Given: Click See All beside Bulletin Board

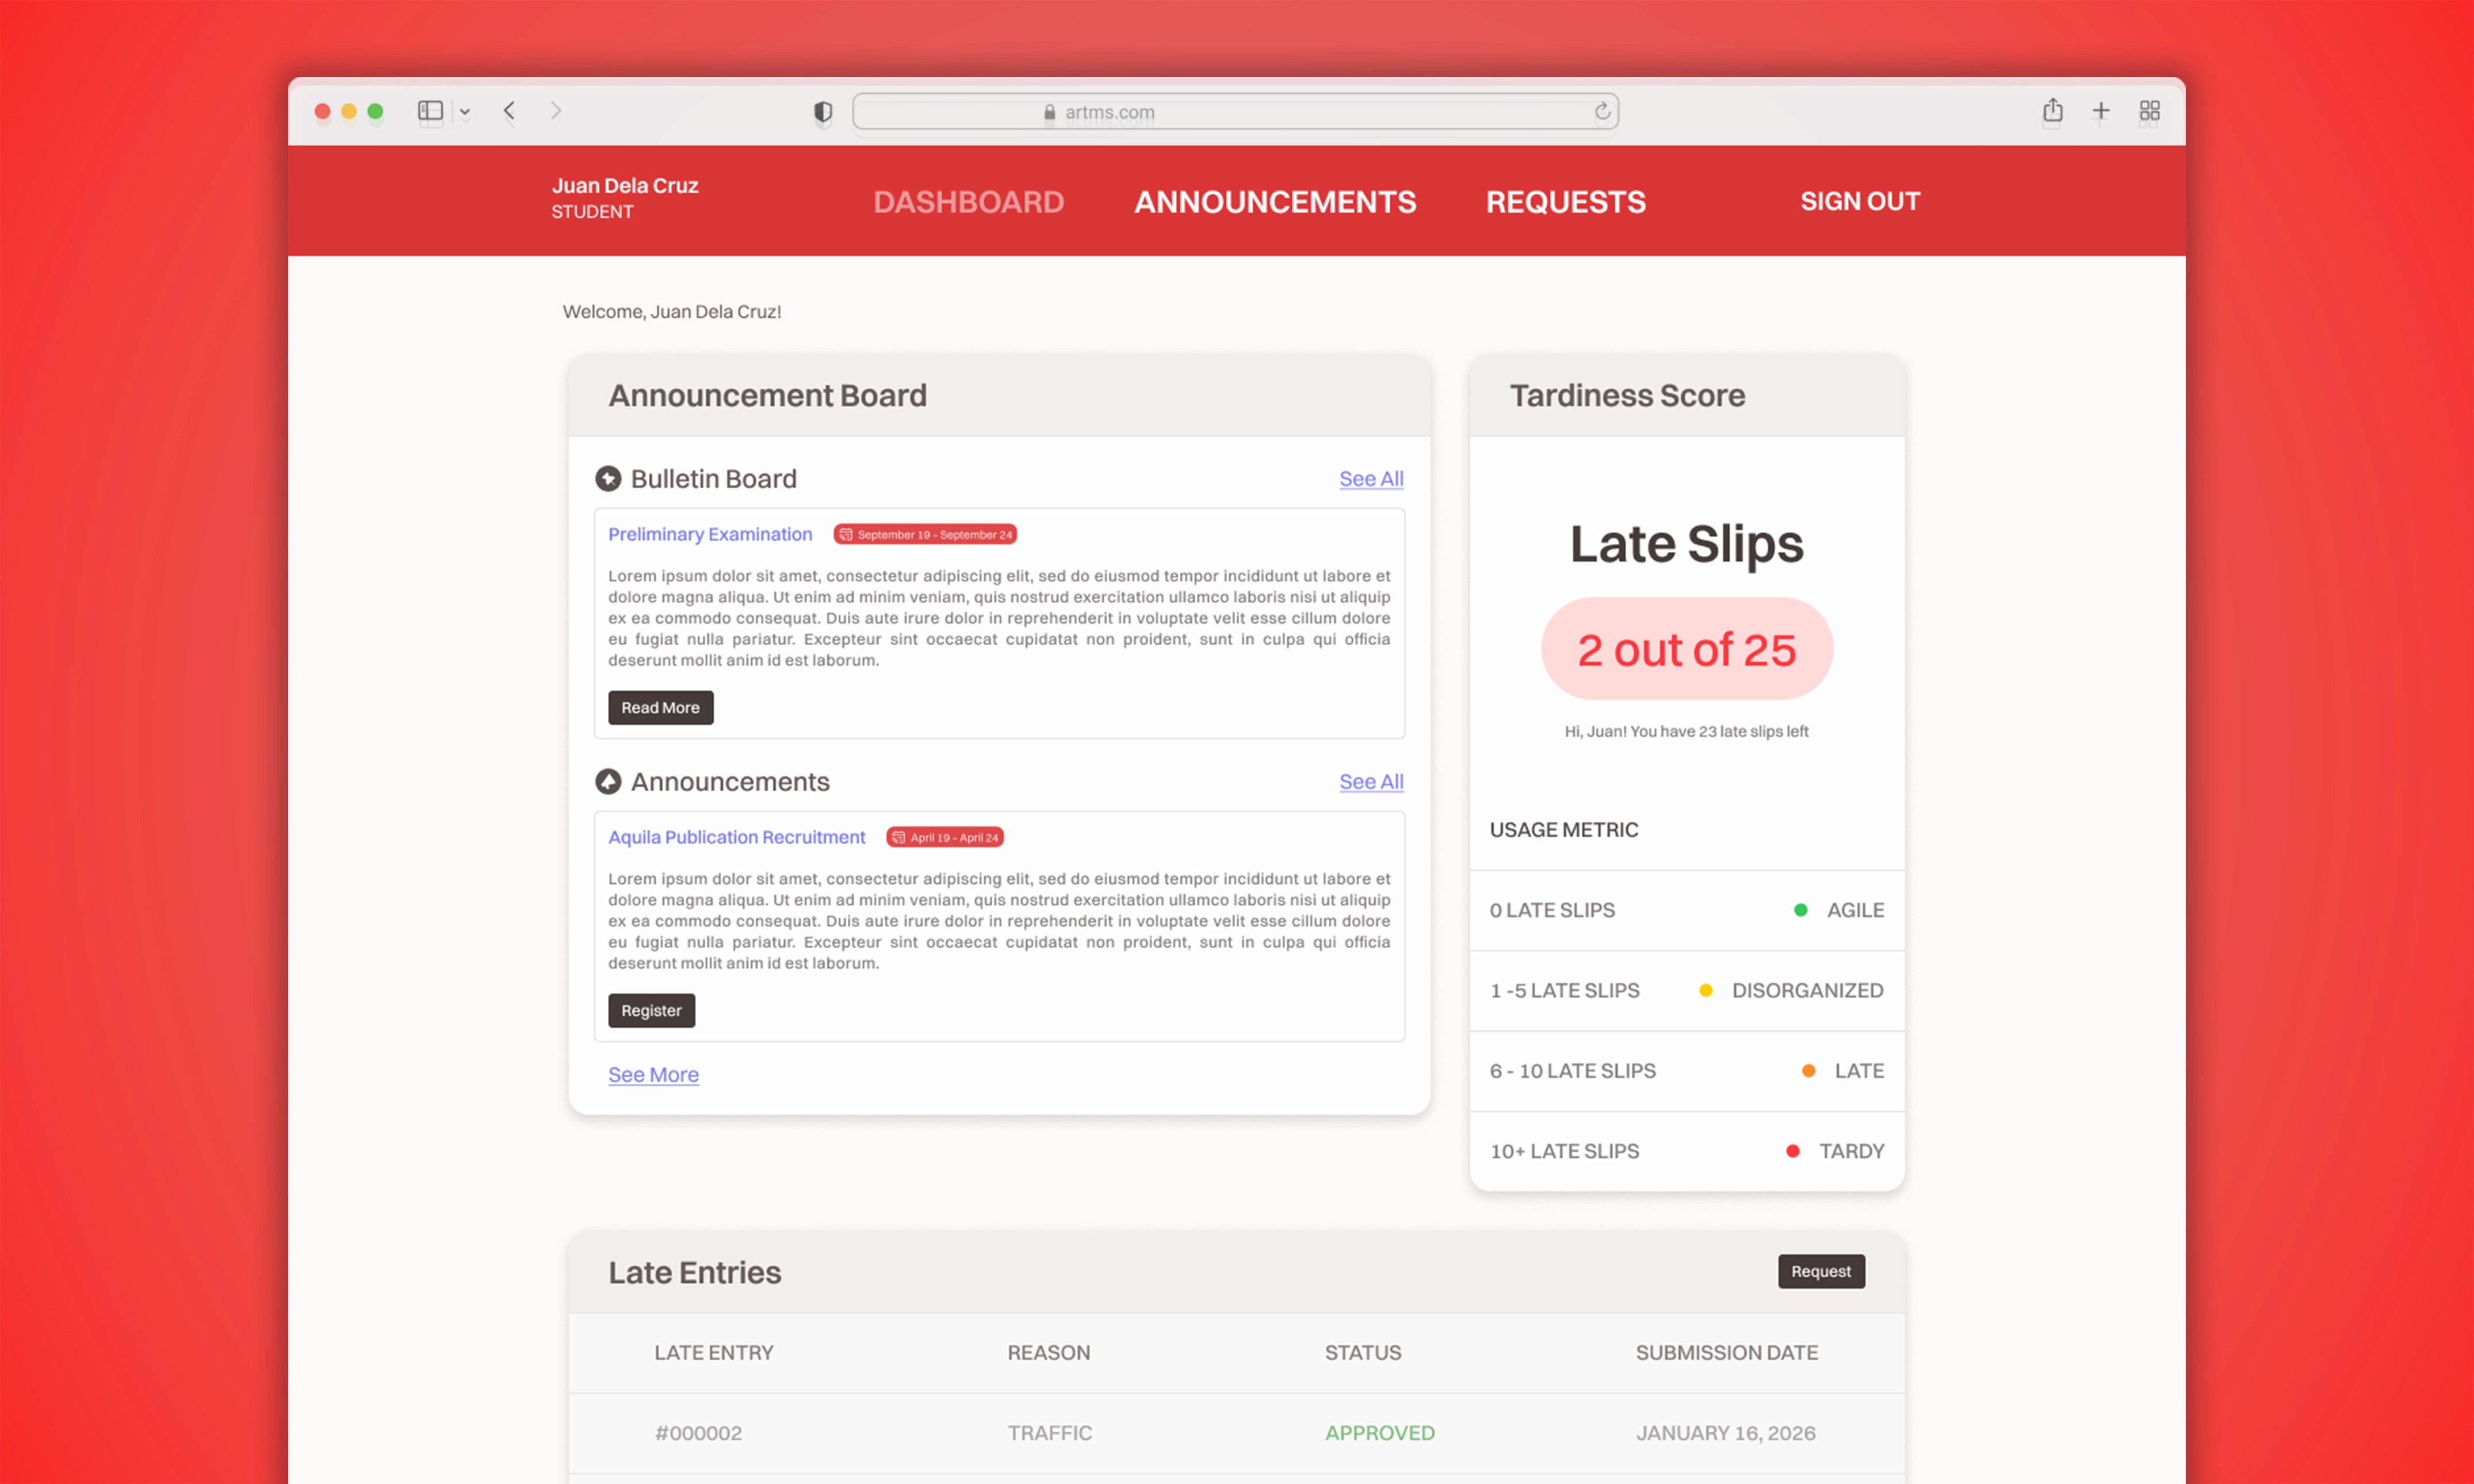Looking at the screenshot, I should [1371, 479].
